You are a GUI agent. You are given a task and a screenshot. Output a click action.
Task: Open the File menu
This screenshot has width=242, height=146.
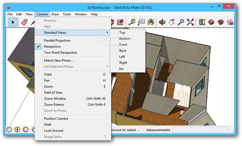click(10, 14)
